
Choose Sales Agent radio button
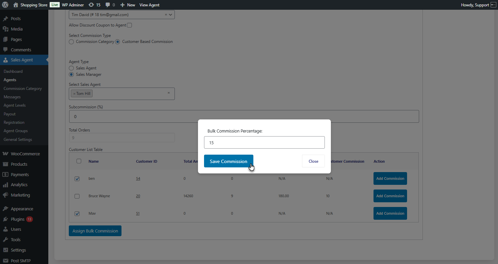pyautogui.click(x=71, y=68)
